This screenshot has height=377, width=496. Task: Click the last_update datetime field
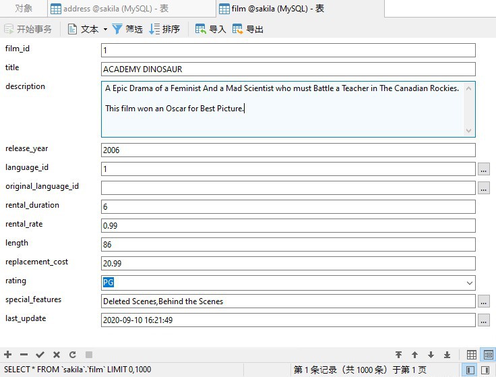pos(288,320)
